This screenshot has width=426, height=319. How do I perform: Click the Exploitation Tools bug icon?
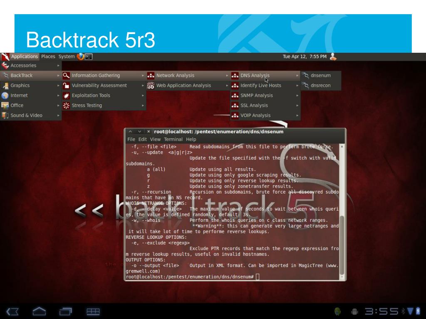[66, 96]
